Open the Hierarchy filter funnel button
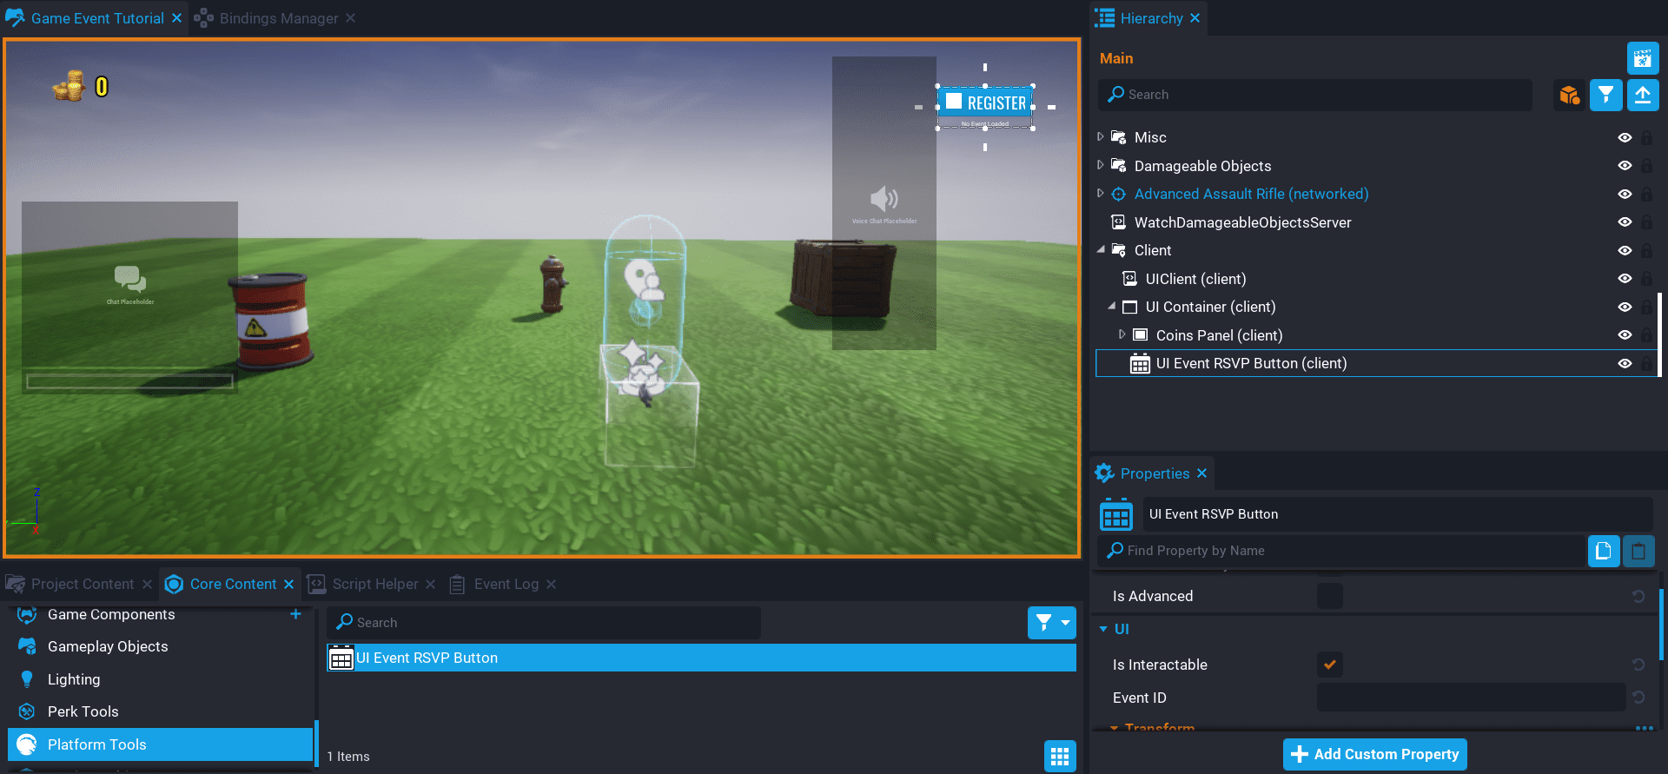 [1605, 95]
